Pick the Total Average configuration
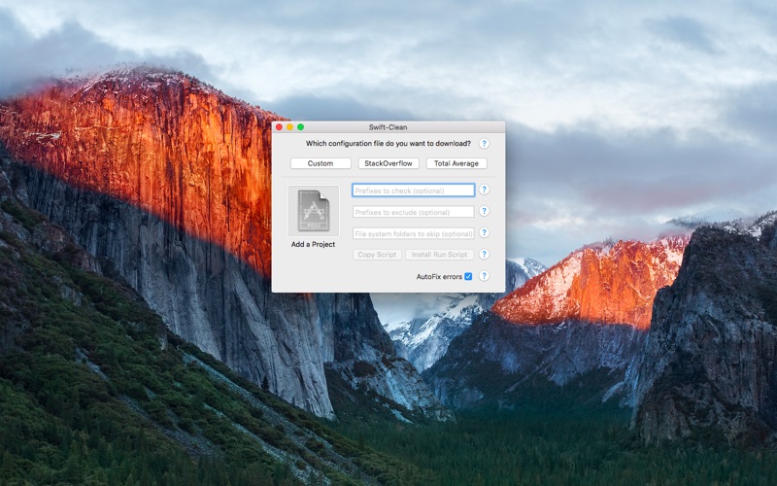The height and width of the screenshot is (486, 777). click(x=456, y=163)
